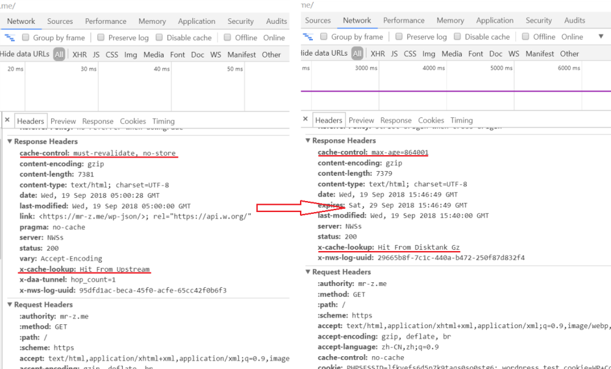Screen dimensions: 611x369
Task: Open Cookies tab in left request pane
Action: pyautogui.click(x=133, y=121)
